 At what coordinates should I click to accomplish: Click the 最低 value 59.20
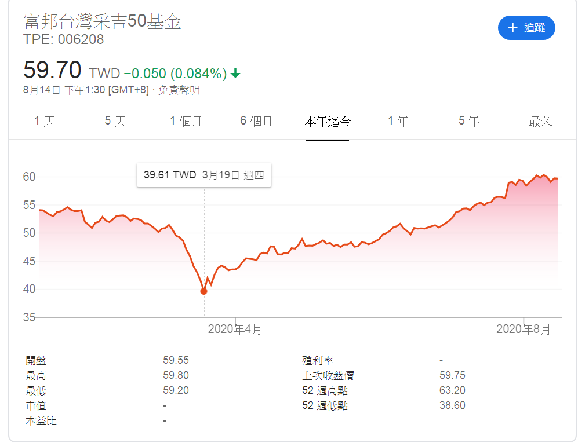176,390
